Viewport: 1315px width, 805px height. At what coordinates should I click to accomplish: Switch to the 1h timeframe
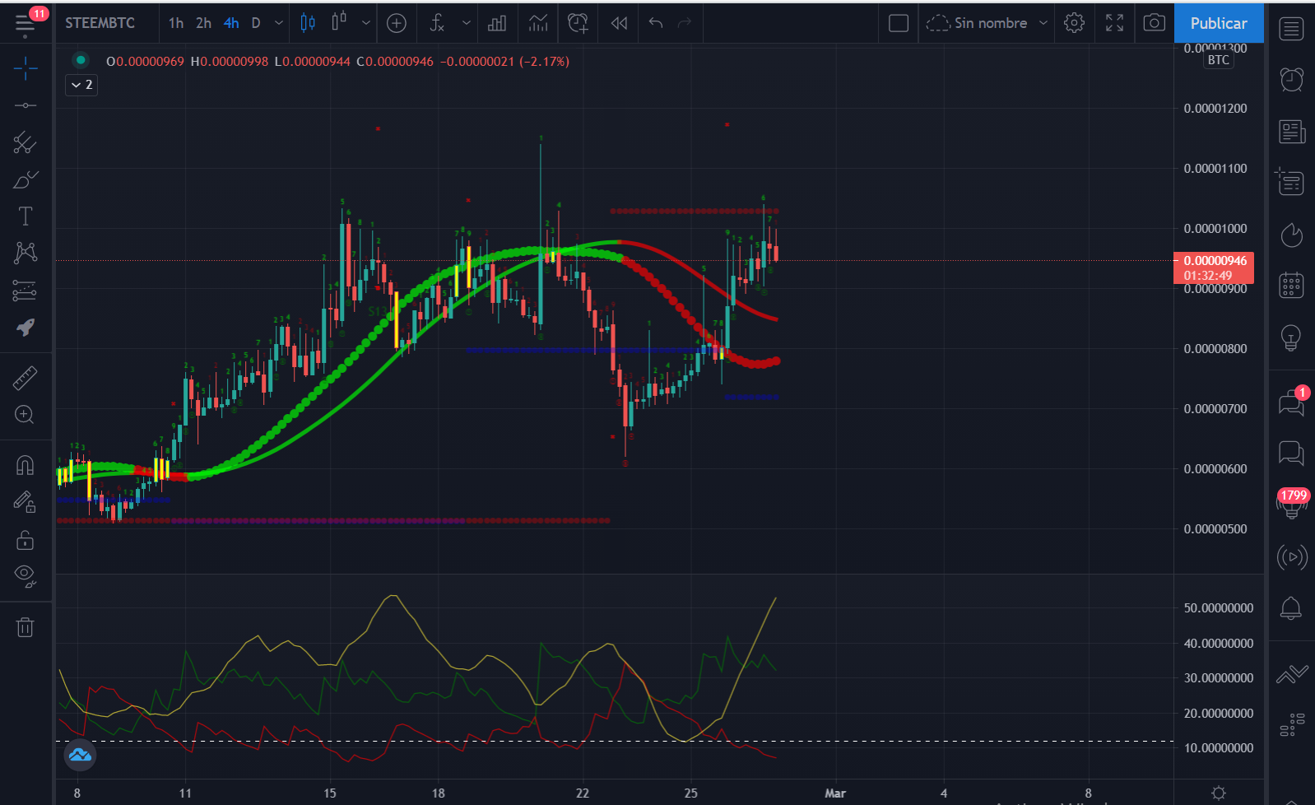176,23
